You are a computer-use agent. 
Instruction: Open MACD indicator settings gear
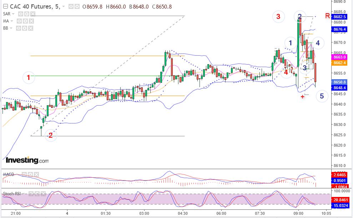[x=30, y=174]
